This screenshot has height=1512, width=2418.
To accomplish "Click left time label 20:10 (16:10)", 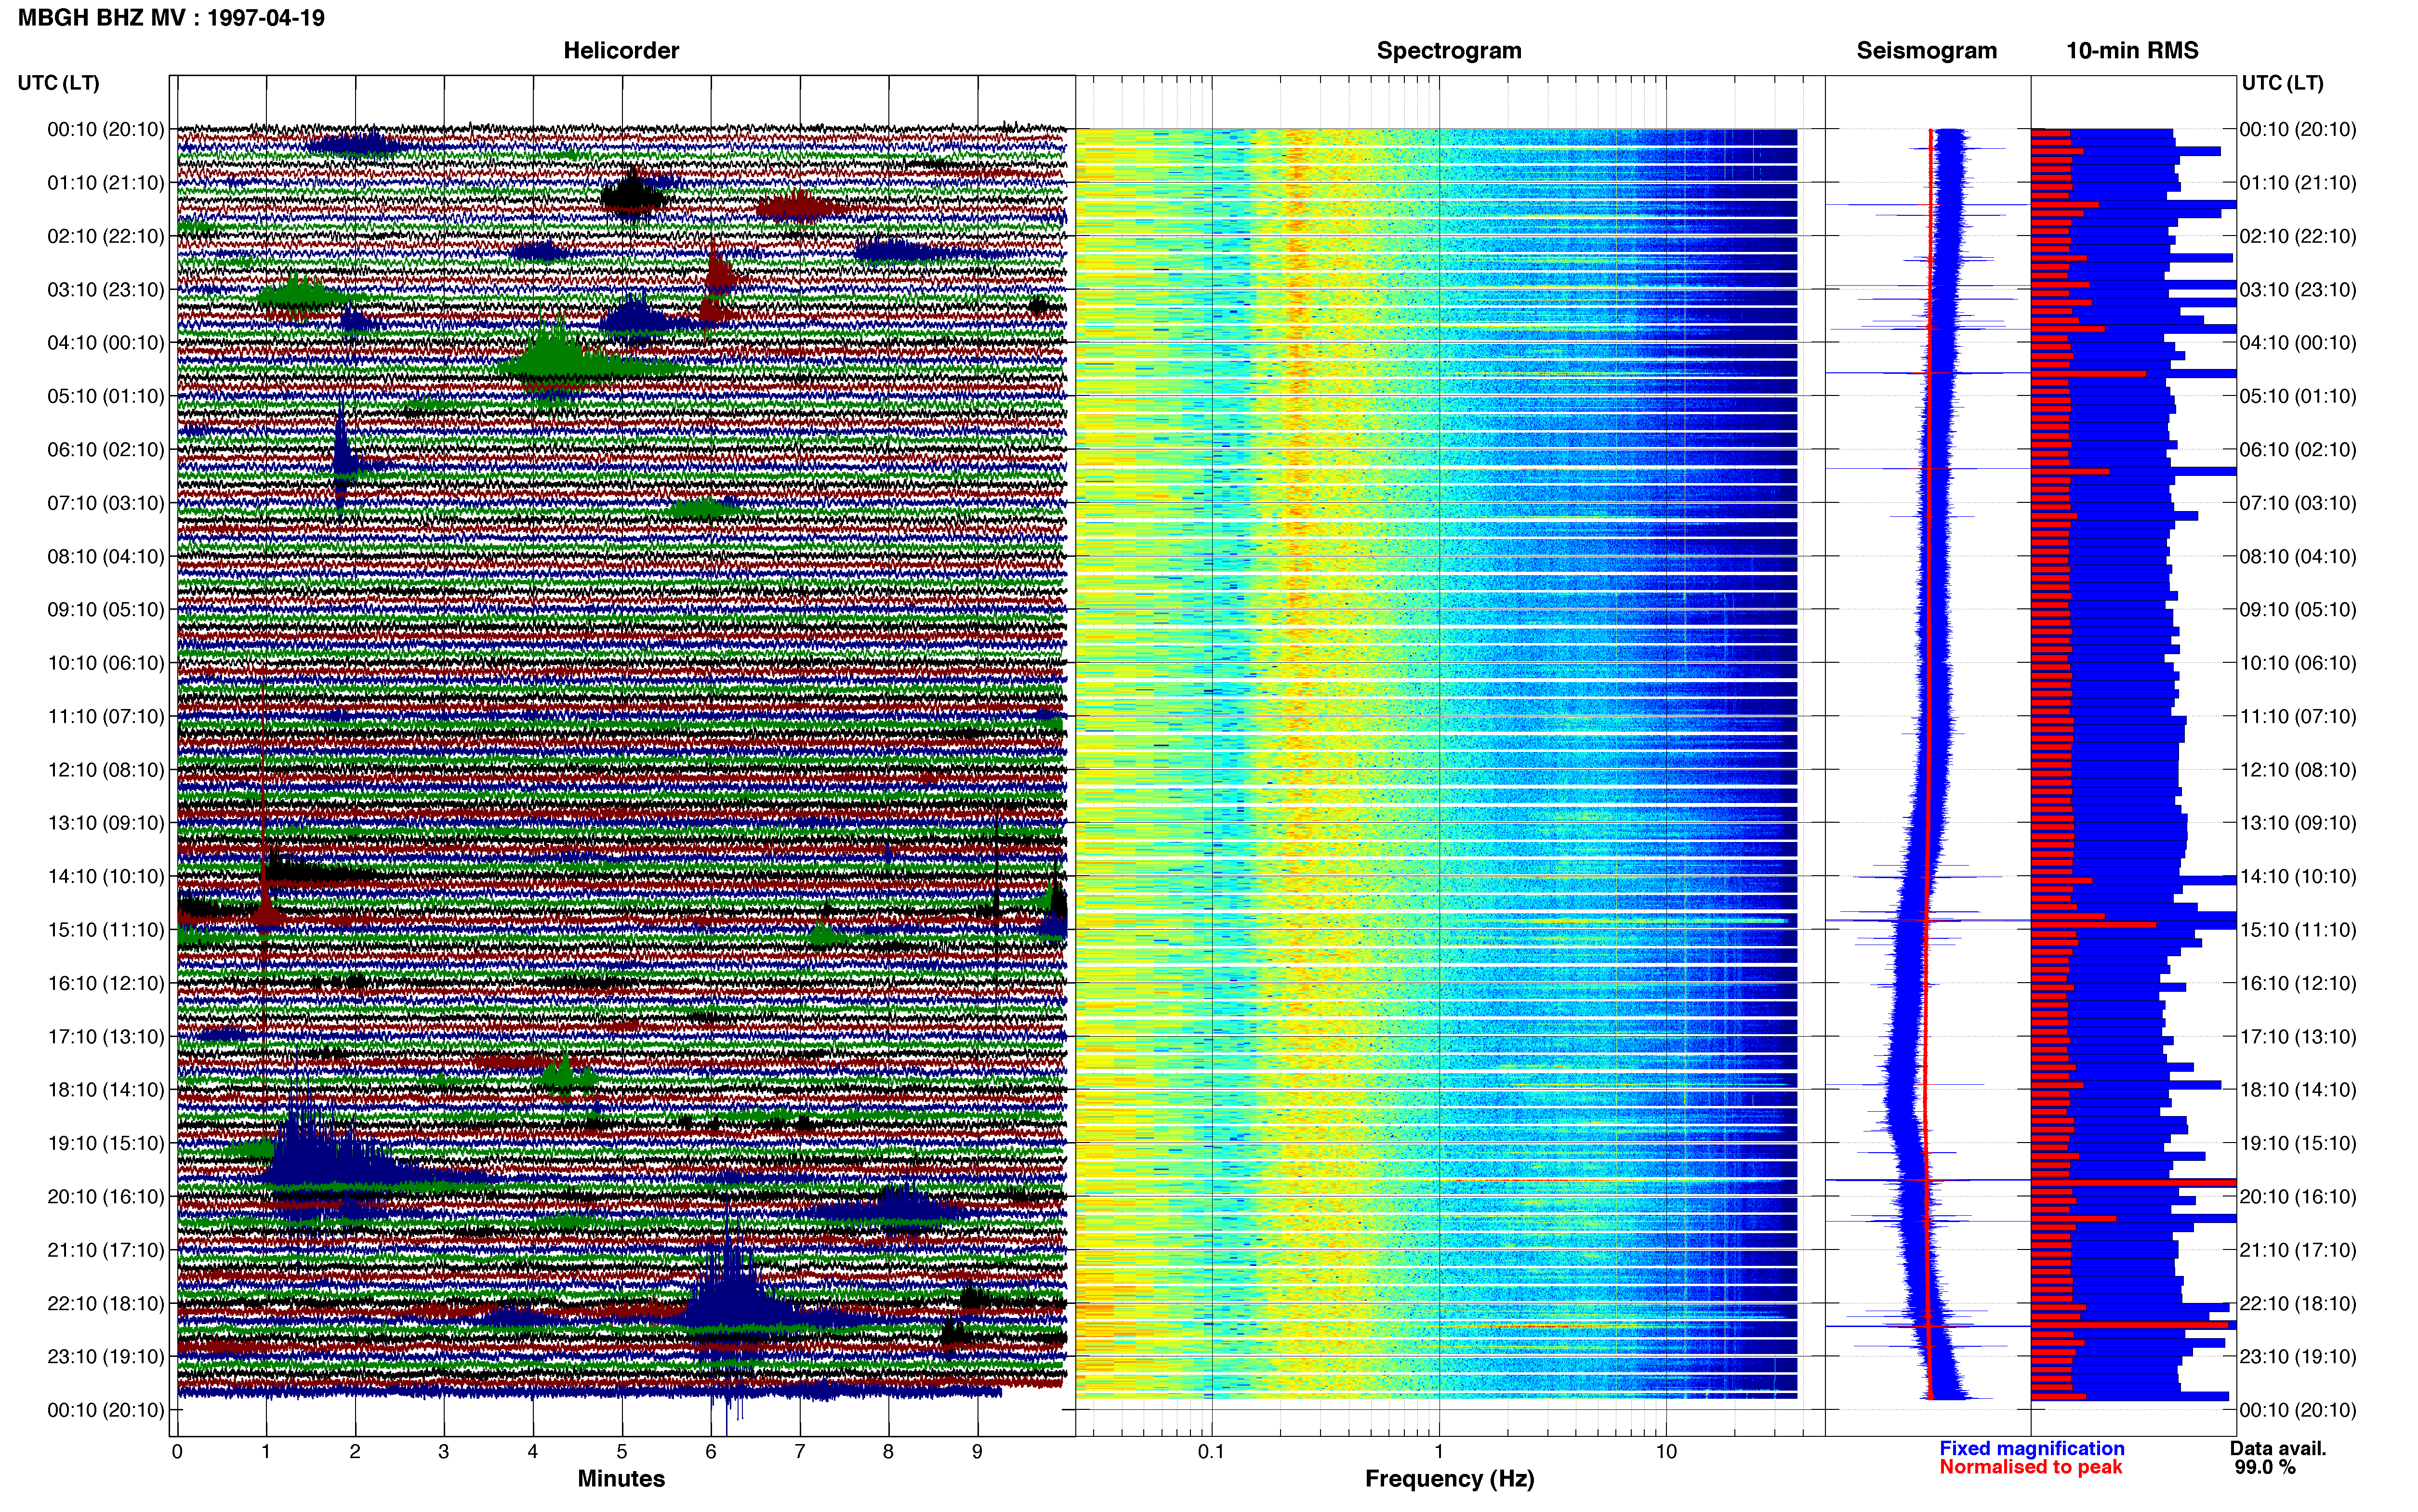I will pos(106,1197).
